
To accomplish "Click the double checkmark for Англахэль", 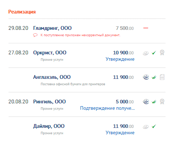I will coord(154,77).
